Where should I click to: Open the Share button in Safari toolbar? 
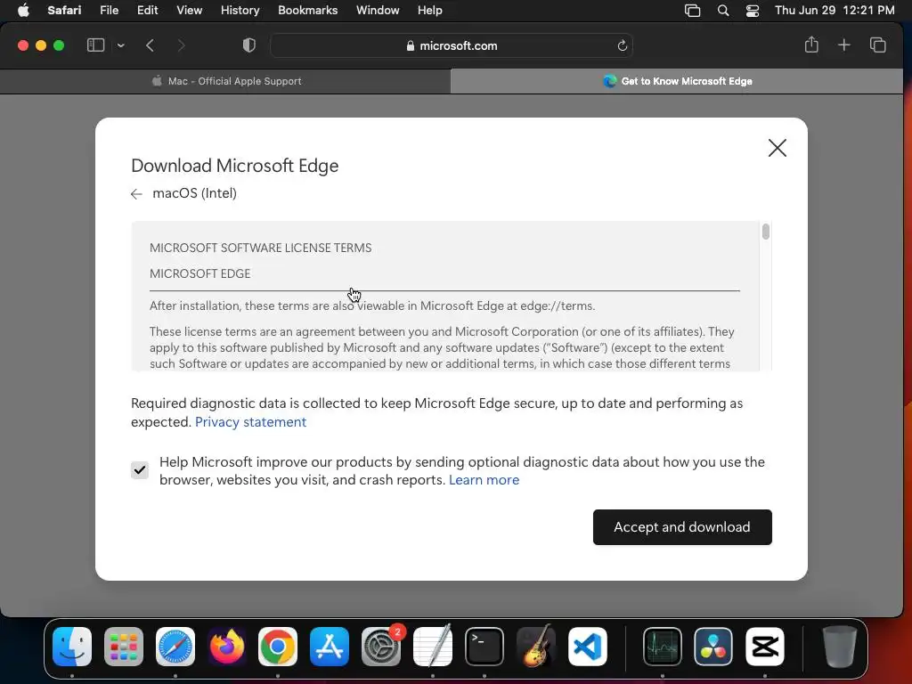click(811, 45)
